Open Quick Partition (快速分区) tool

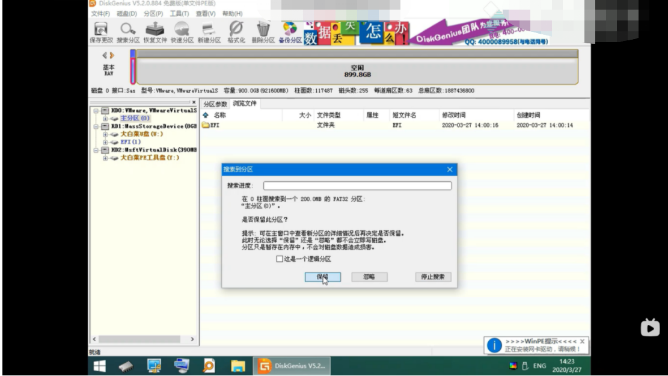(182, 32)
